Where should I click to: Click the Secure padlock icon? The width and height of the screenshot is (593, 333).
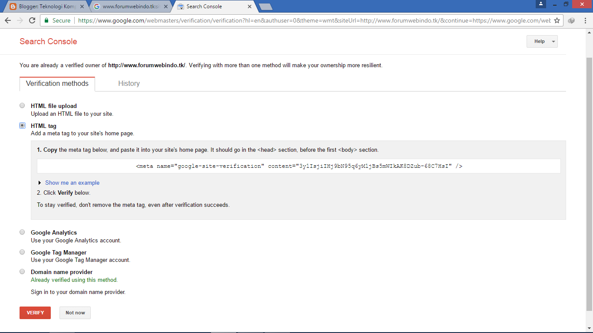tap(46, 20)
